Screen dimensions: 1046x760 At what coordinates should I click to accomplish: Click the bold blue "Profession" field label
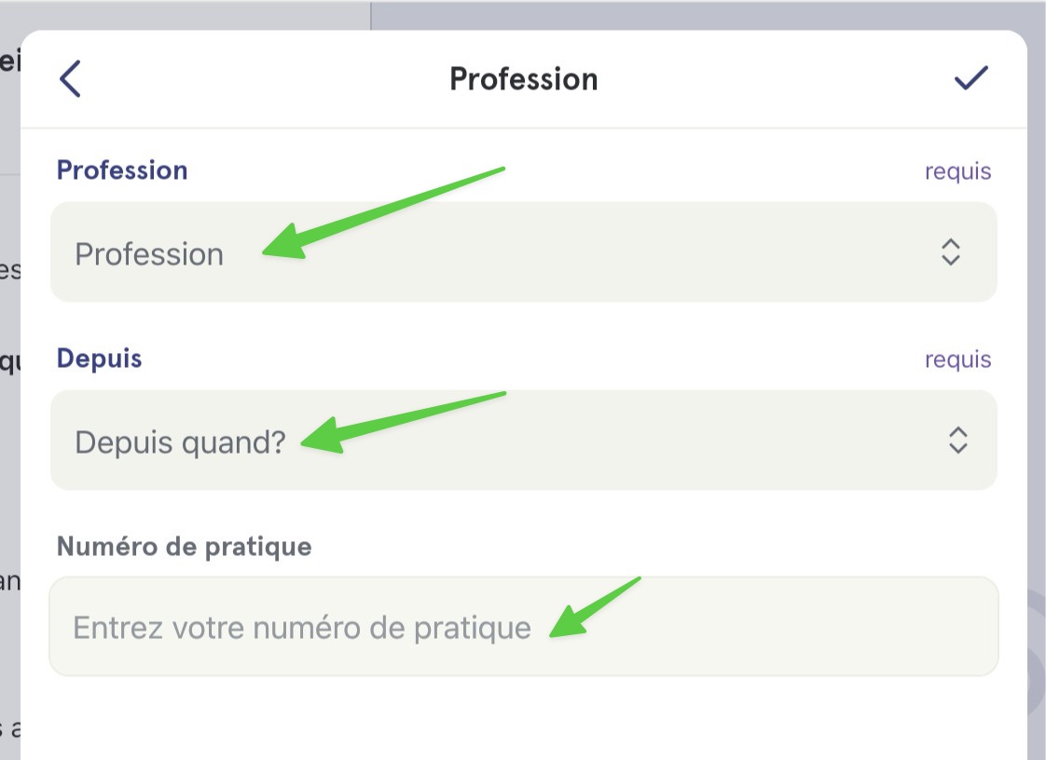tap(122, 170)
